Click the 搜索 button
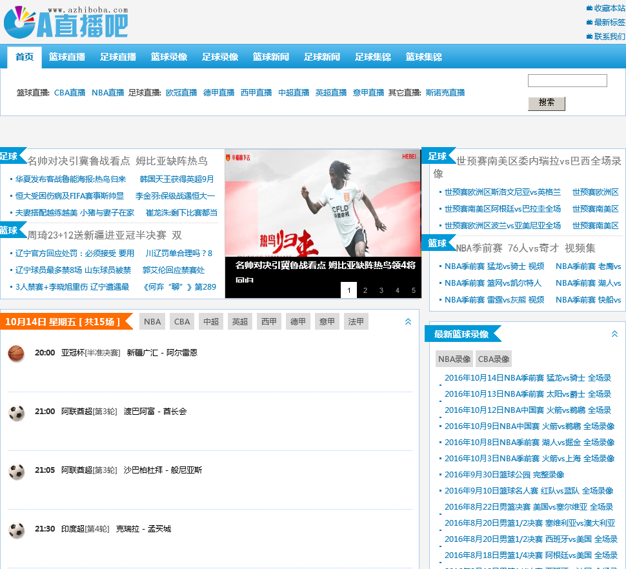This screenshot has height=569, width=626. 546,103
